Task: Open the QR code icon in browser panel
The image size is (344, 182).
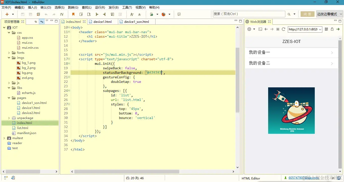Action: tap(326, 29)
